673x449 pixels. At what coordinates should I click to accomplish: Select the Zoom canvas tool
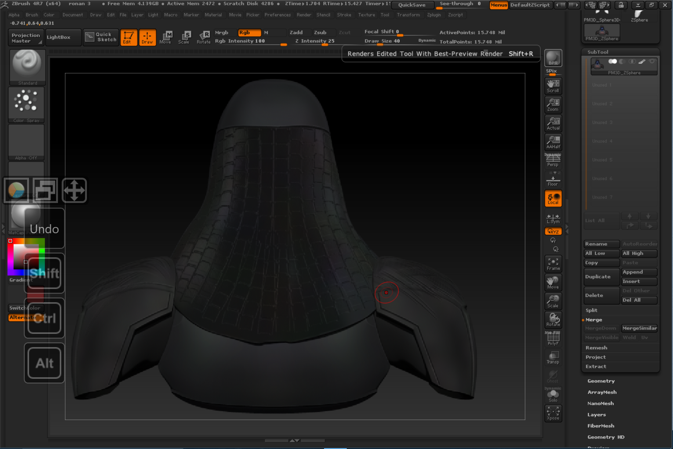(x=553, y=105)
